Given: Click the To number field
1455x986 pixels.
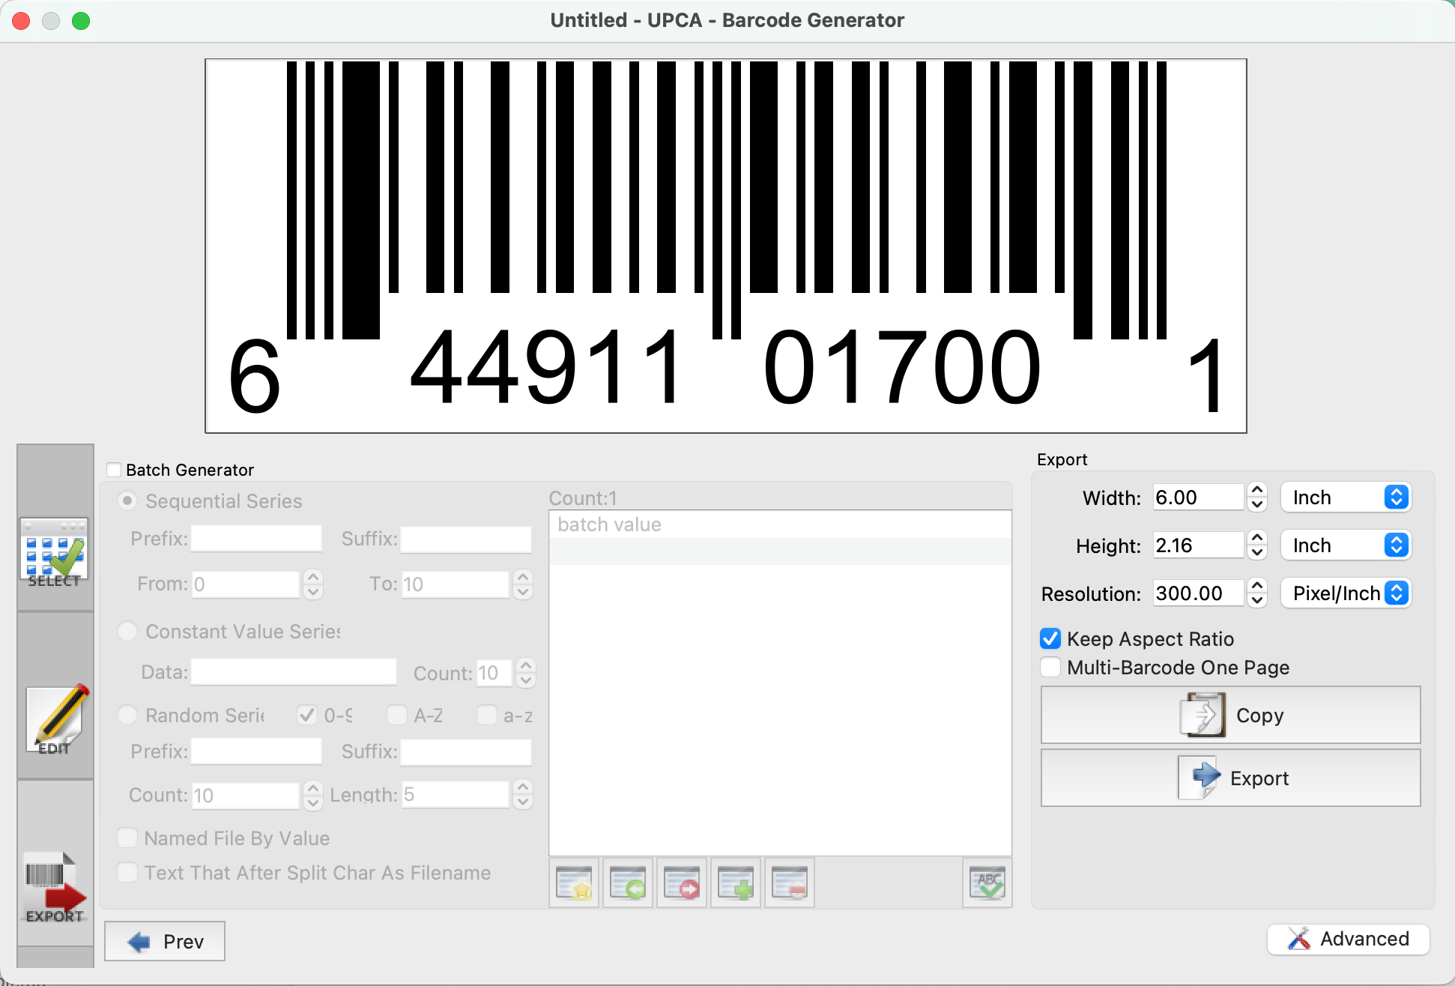Looking at the screenshot, I should click(x=456, y=584).
